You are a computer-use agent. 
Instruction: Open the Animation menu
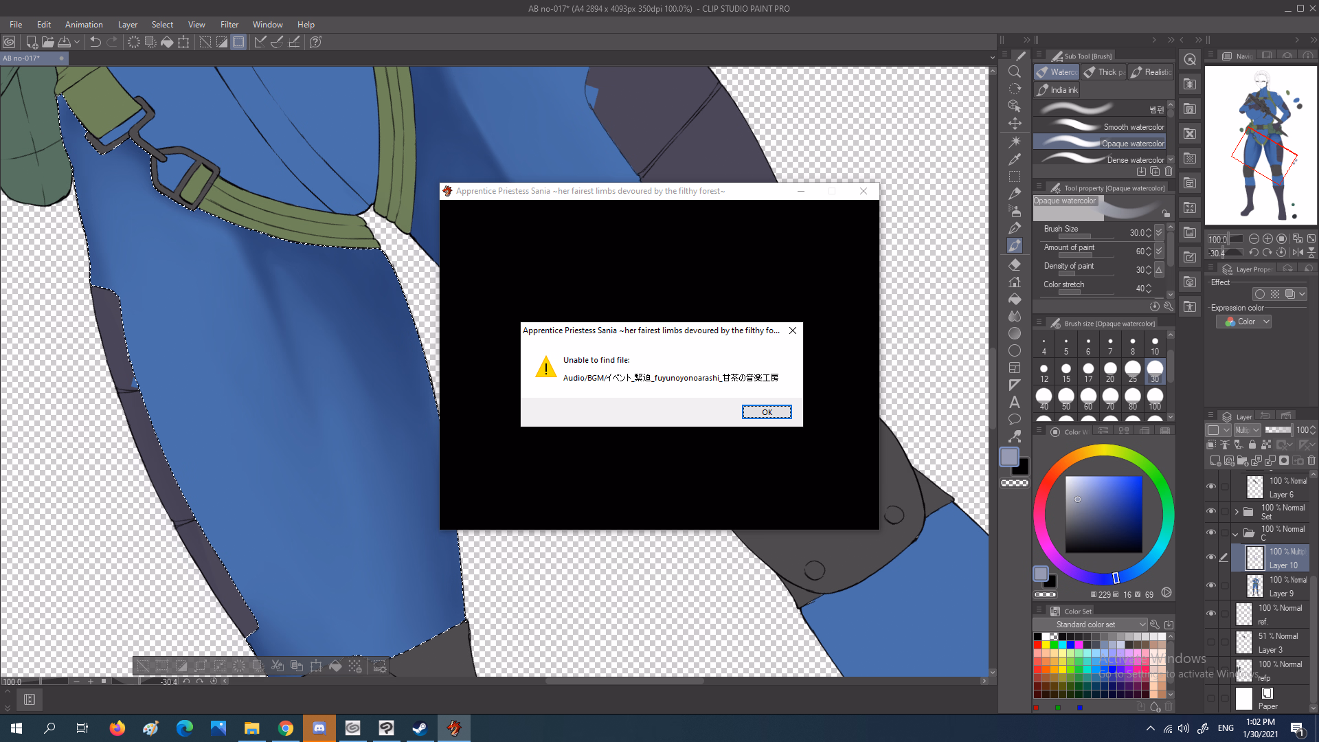coord(84,25)
